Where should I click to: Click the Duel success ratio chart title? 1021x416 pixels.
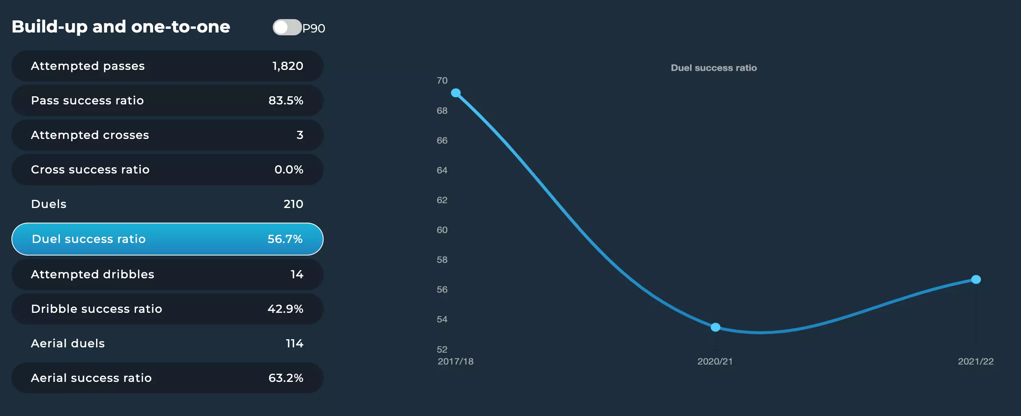714,68
